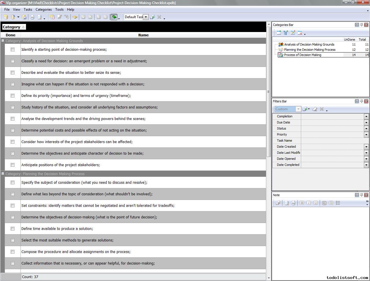This screenshot has width=370, height=281.
Task: Click the binoculars Find icon
Action: 75,17
